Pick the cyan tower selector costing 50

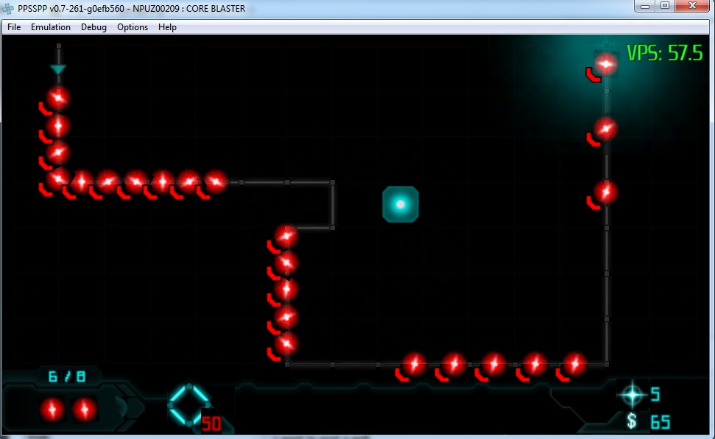point(189,403)
